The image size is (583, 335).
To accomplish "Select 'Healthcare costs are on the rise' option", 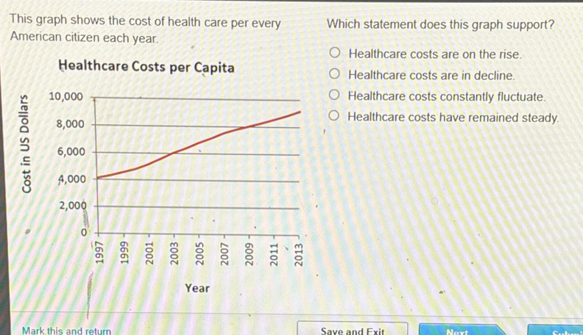I will coord(336,54).
